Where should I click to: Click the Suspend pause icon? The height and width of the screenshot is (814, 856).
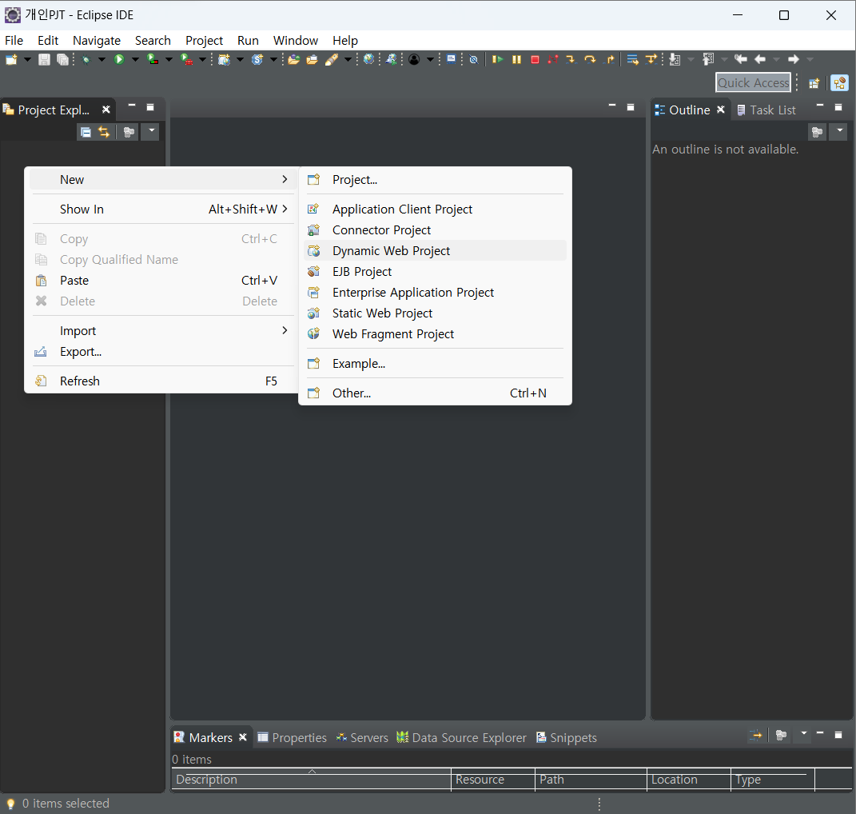(x=516, y=59)
